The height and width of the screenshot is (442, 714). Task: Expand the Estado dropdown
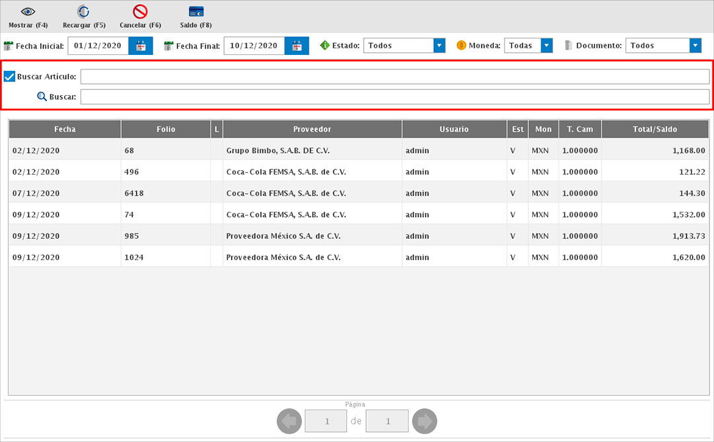coord(440,46)
